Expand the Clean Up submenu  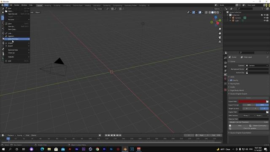point(17,53)
